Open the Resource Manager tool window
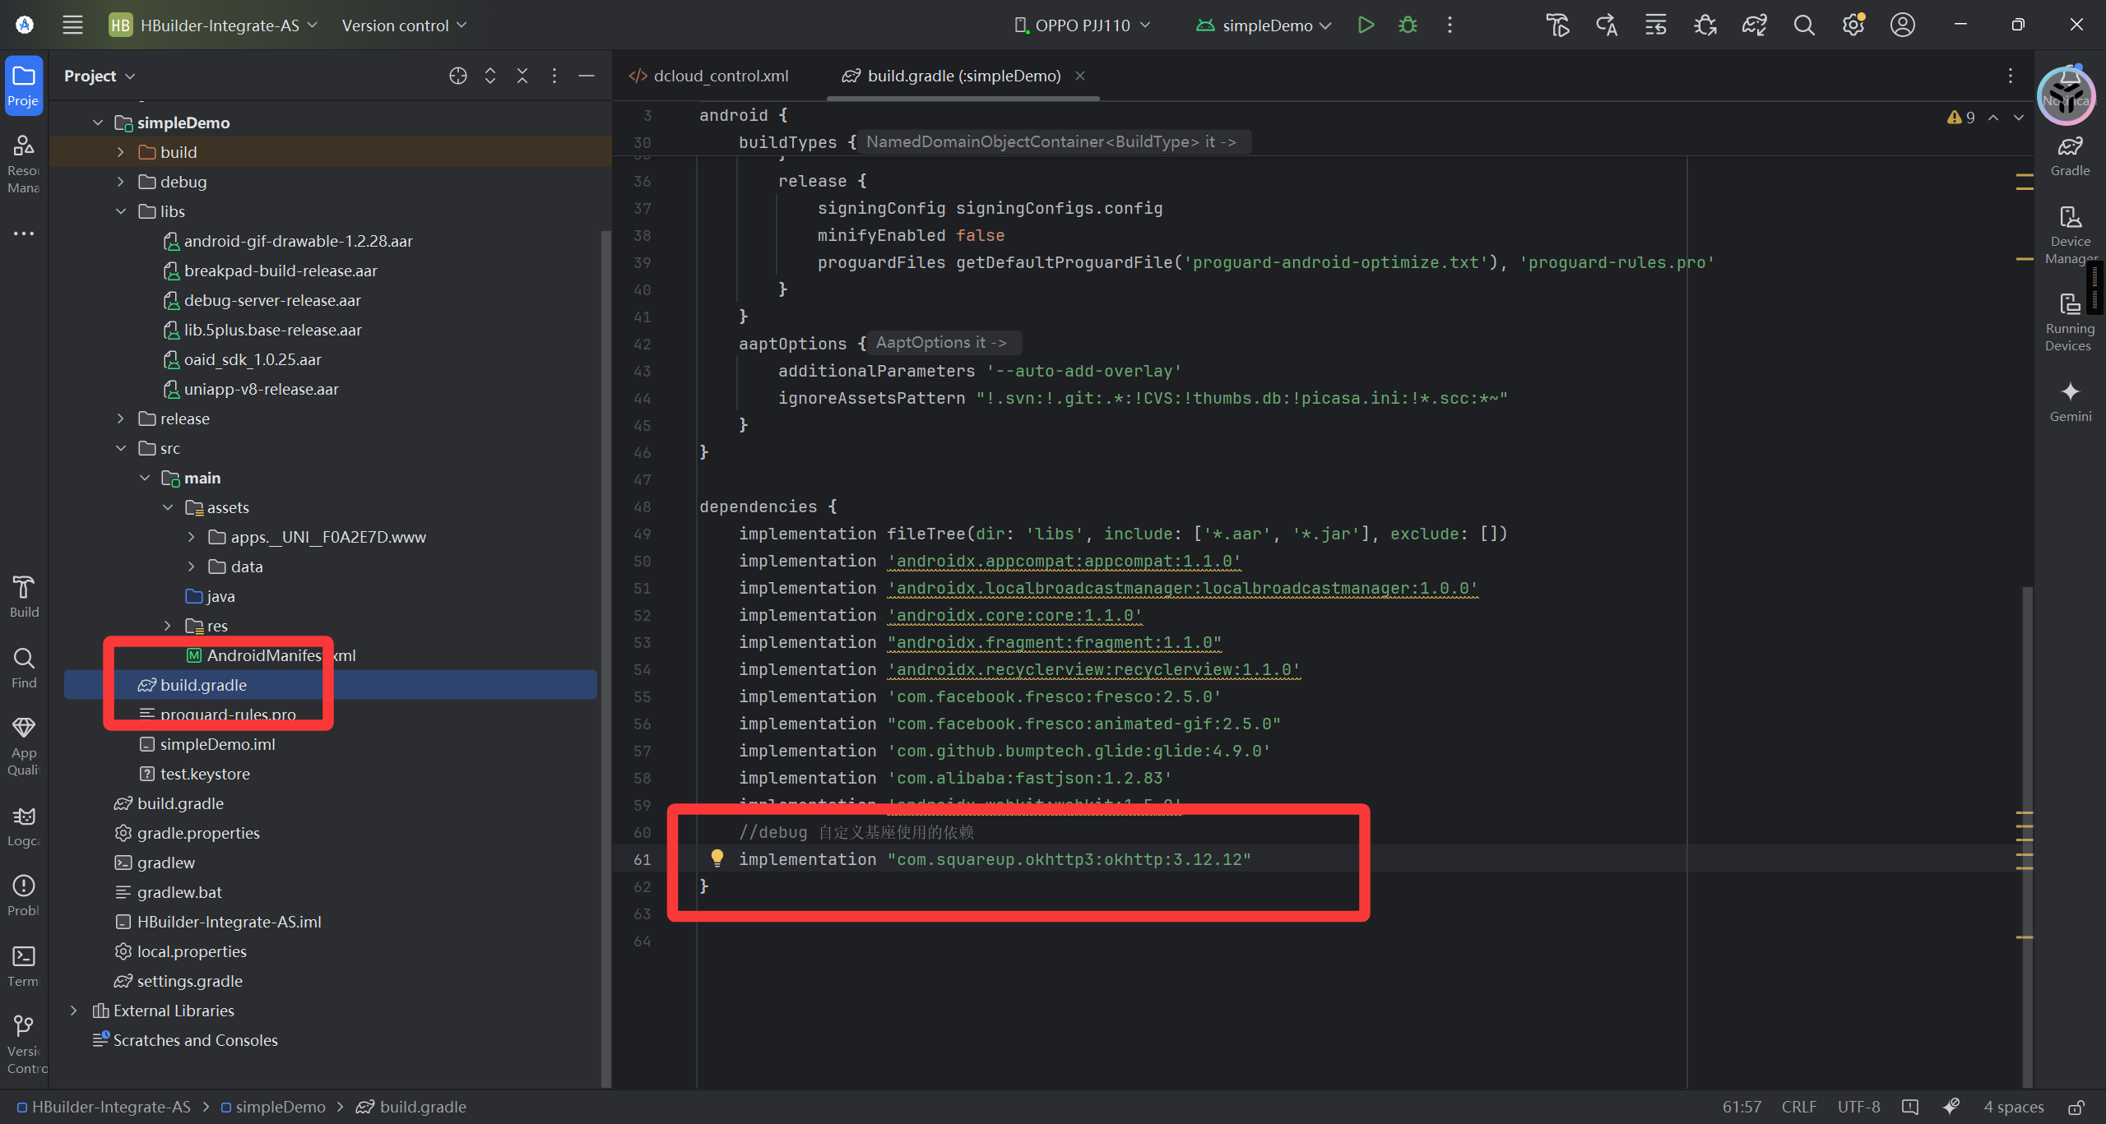2106x1124 pixels. [24, 165]
